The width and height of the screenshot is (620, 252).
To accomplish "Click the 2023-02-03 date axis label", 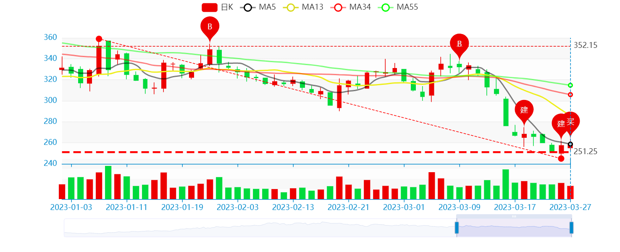I will point(238,207).
